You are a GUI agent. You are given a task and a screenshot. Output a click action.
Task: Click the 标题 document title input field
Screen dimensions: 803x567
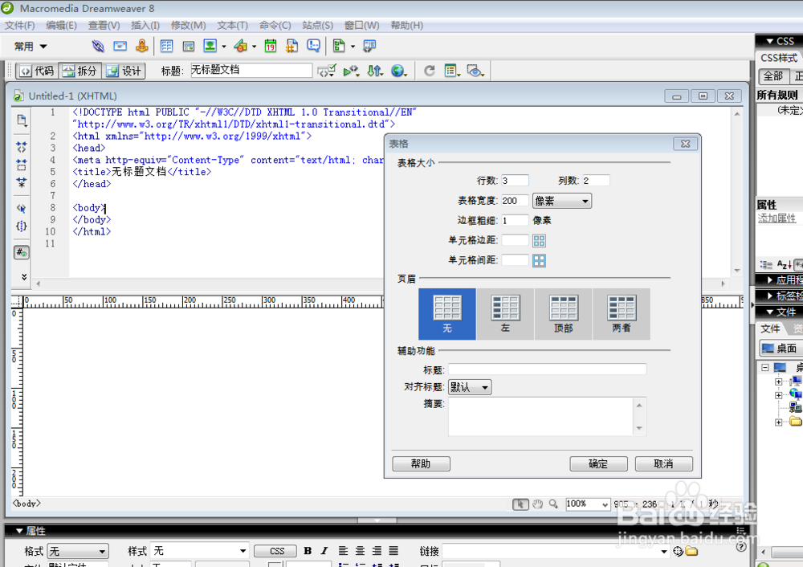pos(251,70)
